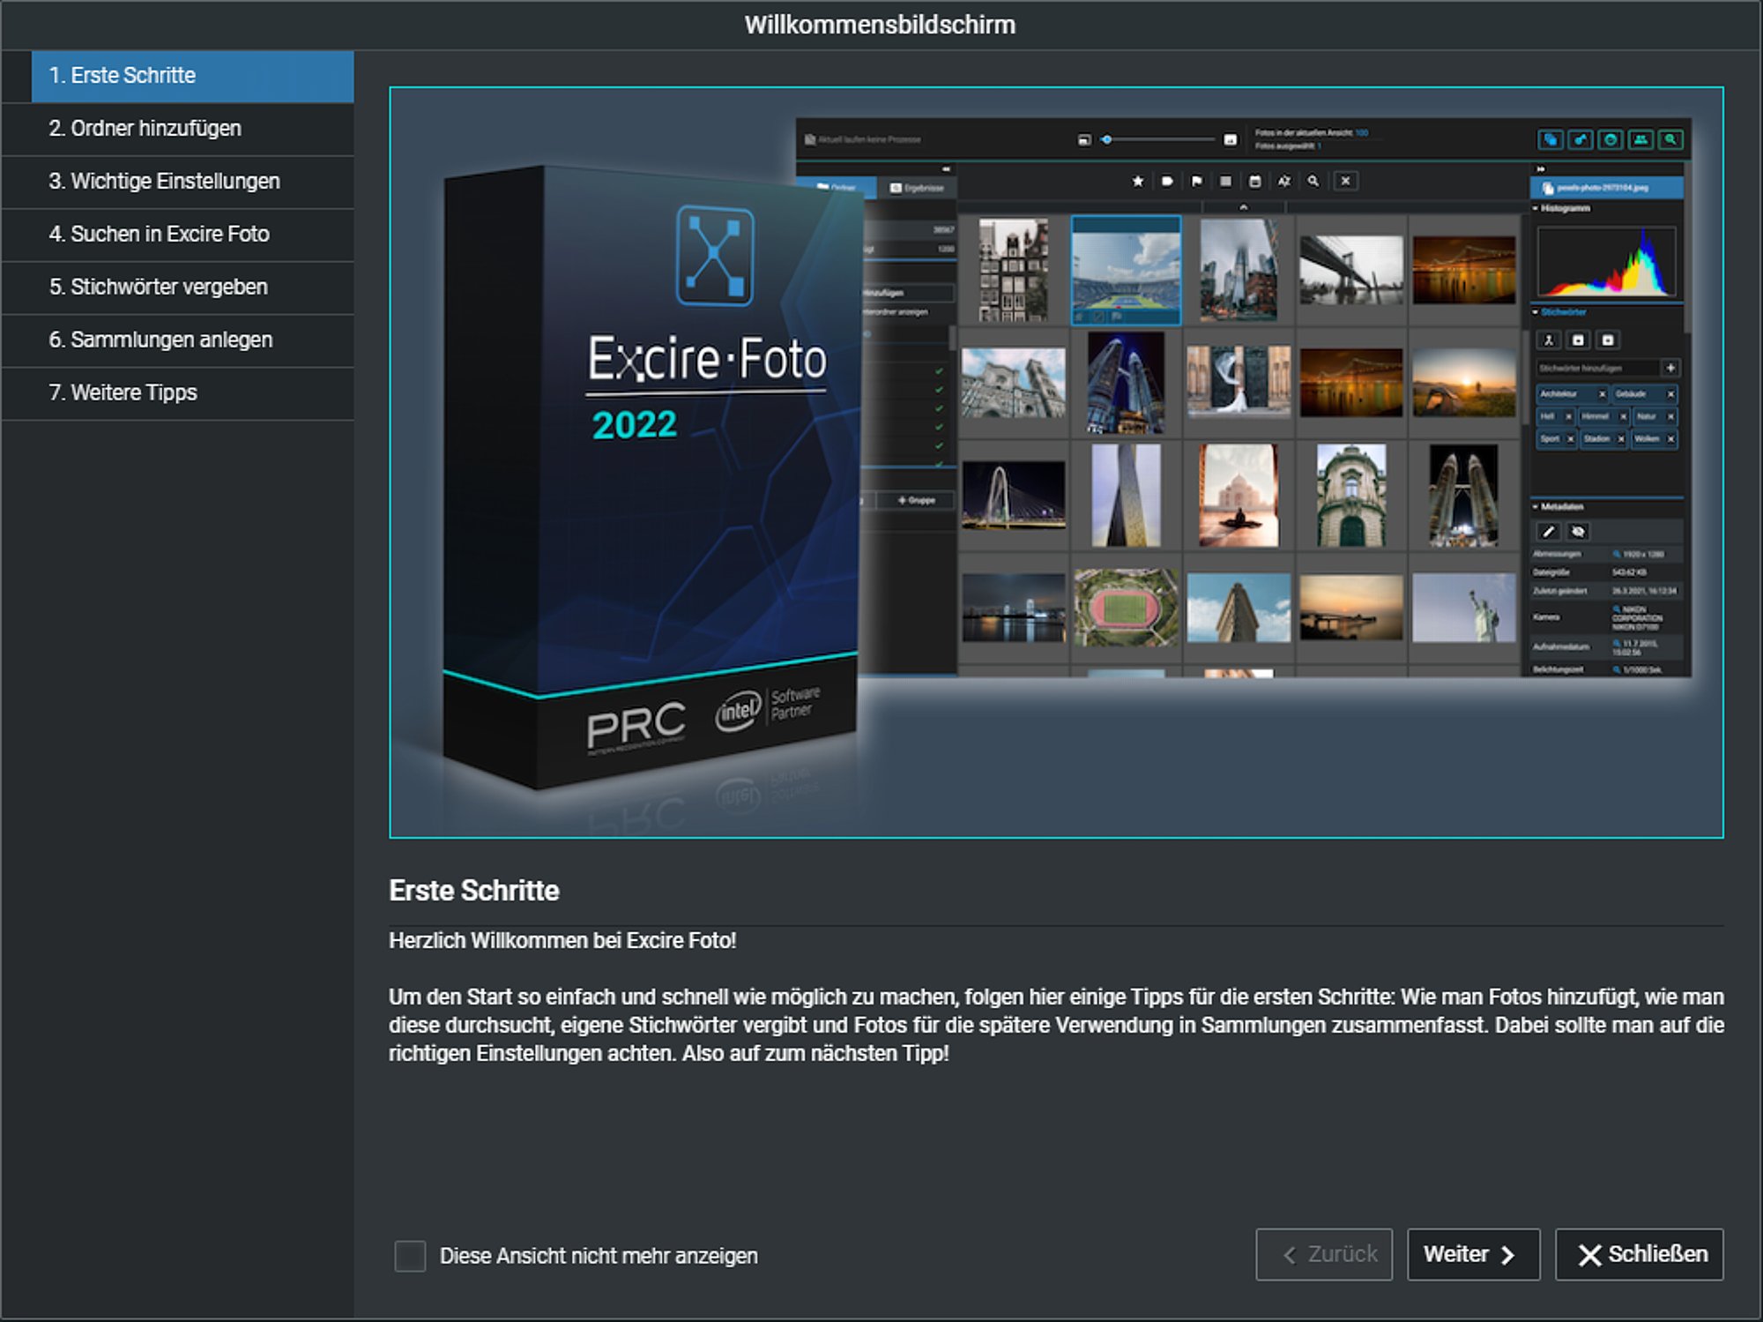
Task: Open '4. Suchen in Excire Foto'
Action: point(178,235)
